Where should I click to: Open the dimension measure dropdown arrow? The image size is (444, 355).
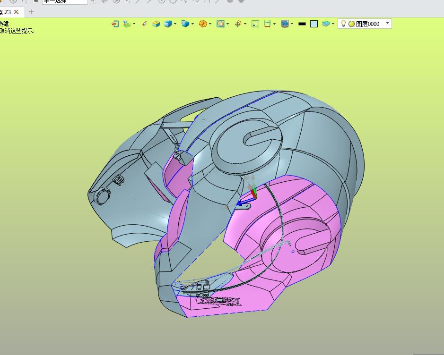tap(274, 24)
